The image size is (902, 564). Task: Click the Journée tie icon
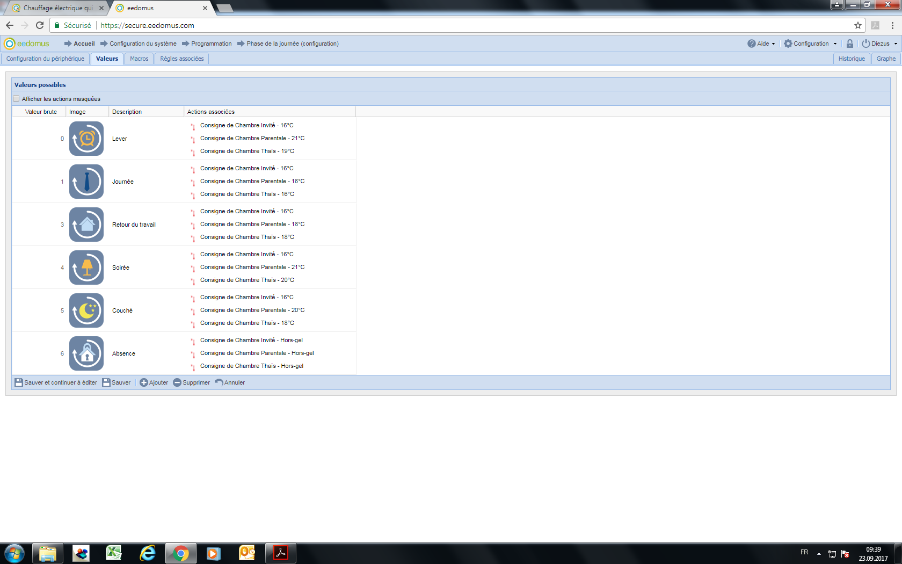coord(86,182)
